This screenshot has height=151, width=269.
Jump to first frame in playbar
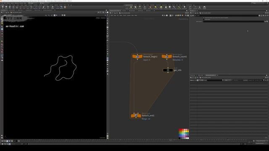[x=3, y=141]
